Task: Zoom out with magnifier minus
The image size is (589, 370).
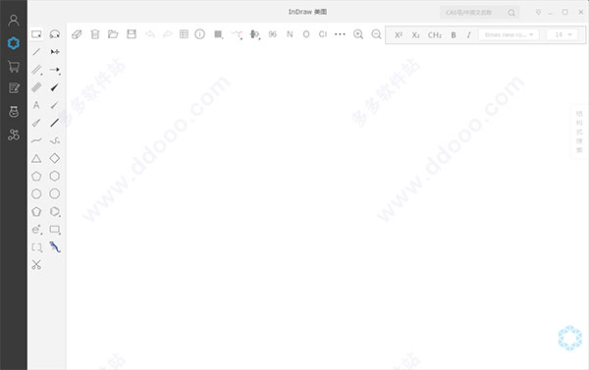Action: pyautogui.click(x=376, y=34)
